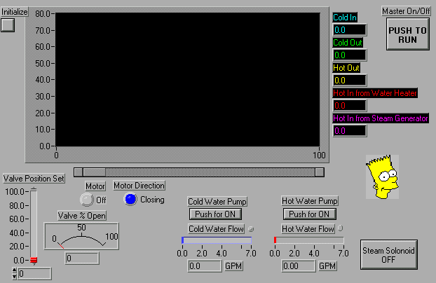Turn on the Cold Water Pump

point(215,214)
